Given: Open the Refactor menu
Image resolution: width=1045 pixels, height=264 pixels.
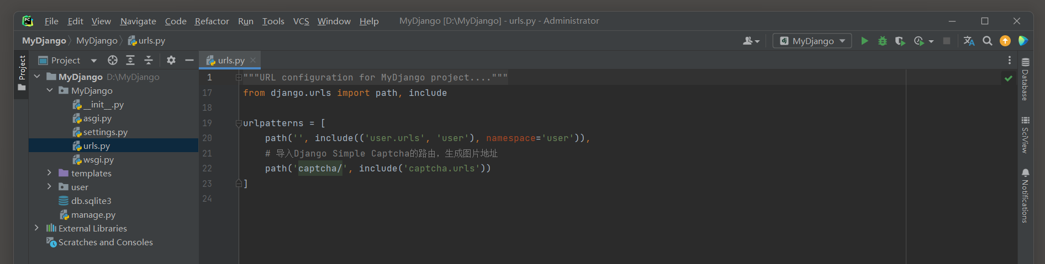Looking at the screenshot, I should [212, 21].
